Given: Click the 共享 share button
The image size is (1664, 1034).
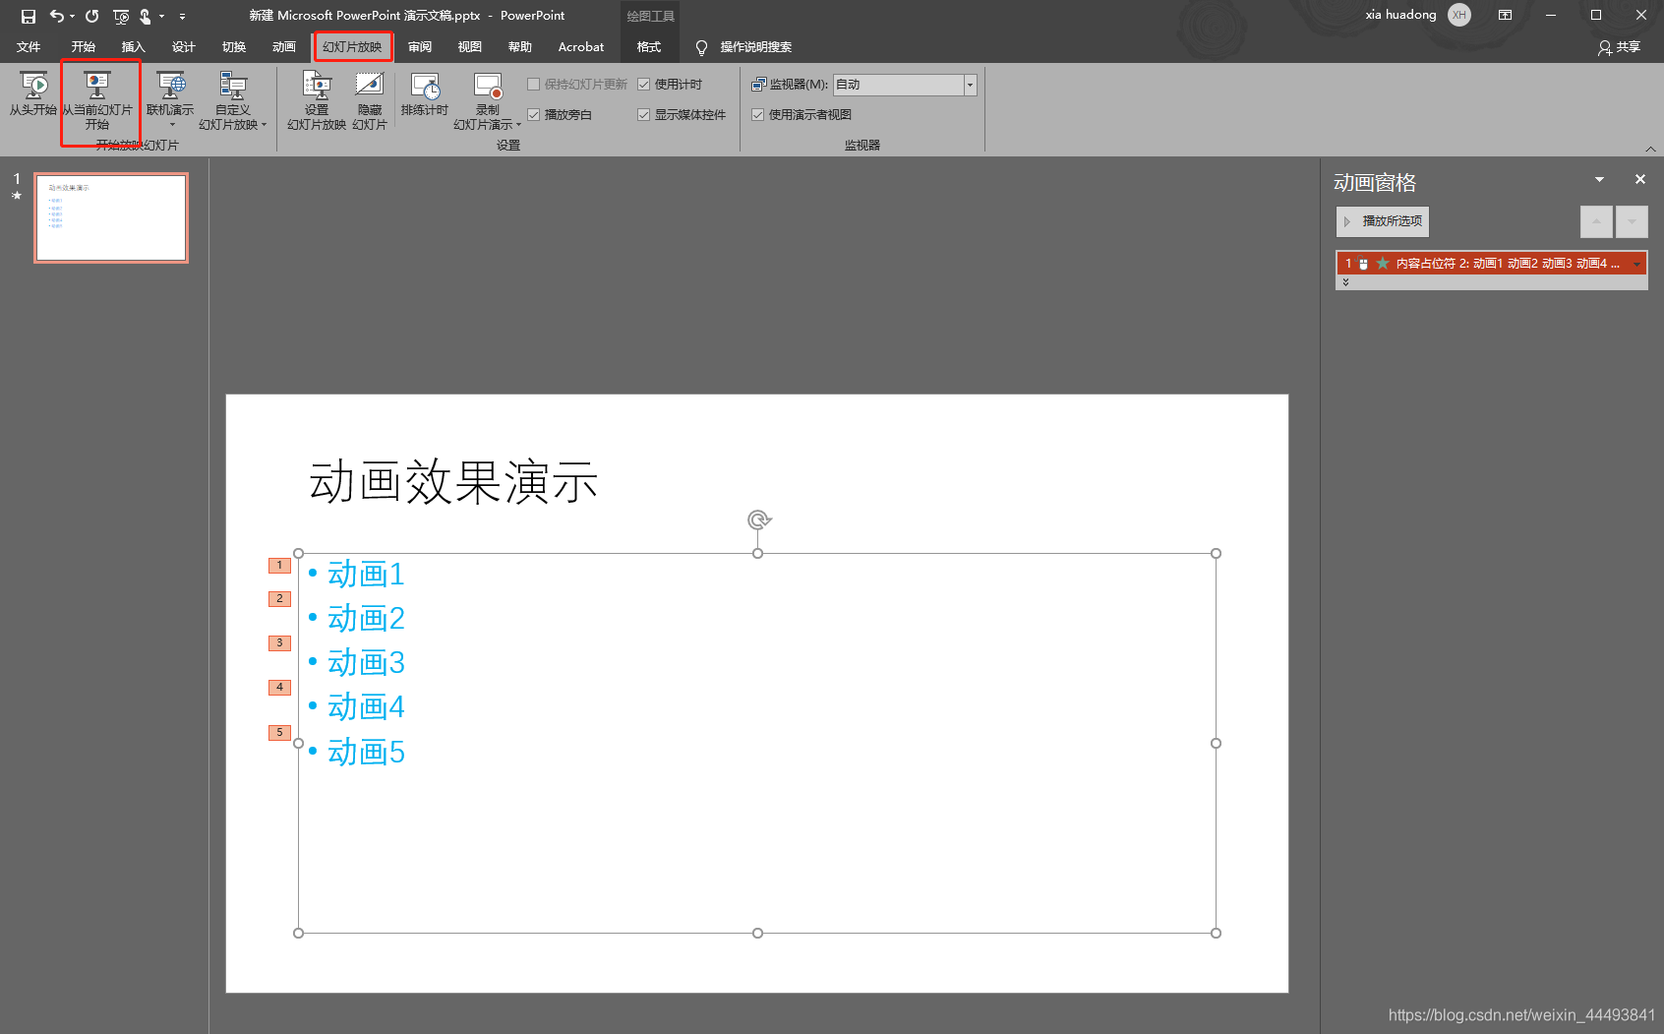Looking at the screenshot, I should (x=1620, y=47).
